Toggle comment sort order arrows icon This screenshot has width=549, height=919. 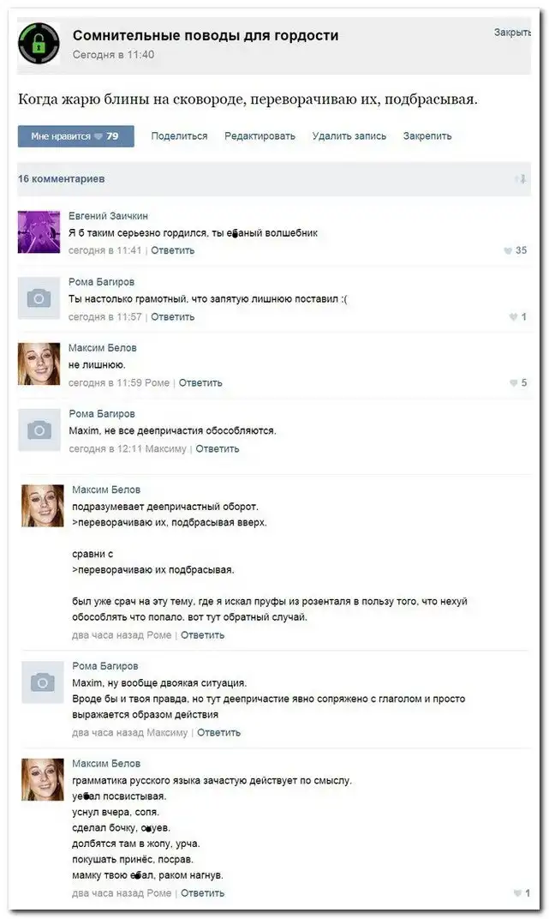coord(521,179)
